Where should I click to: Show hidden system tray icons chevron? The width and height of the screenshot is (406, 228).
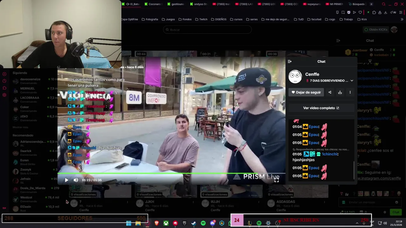click(357, 223)
